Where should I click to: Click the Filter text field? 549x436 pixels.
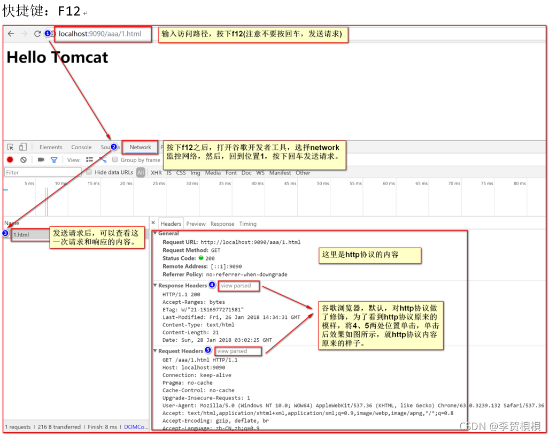(x=42, y=172)
